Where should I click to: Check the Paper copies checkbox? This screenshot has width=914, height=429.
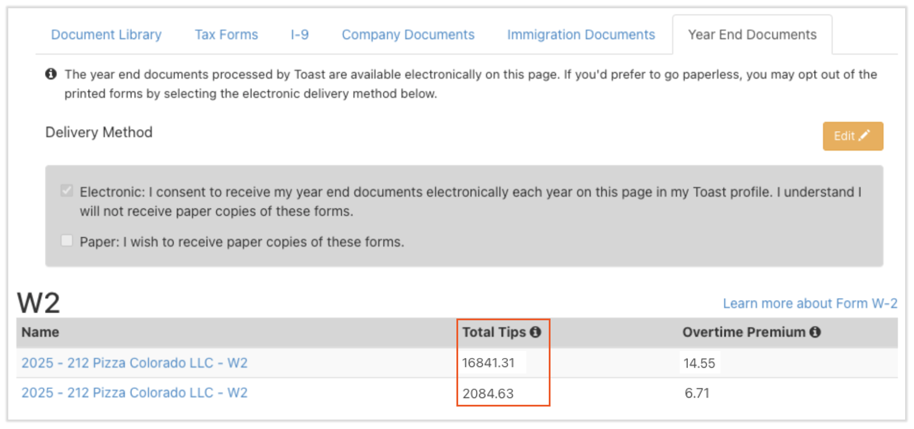tap(67, 241)
